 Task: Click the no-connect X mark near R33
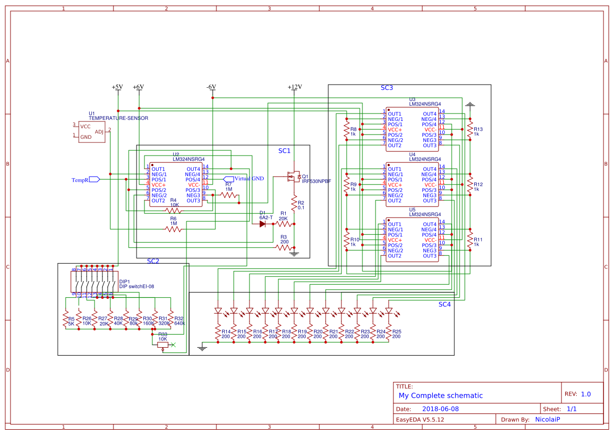click(x=173, y=345)
